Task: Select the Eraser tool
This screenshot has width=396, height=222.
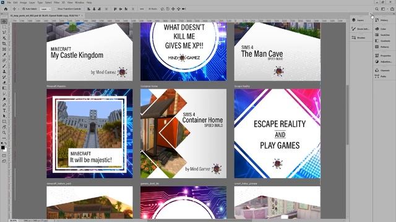Action: pyautogui.click(x=4, y=83)
